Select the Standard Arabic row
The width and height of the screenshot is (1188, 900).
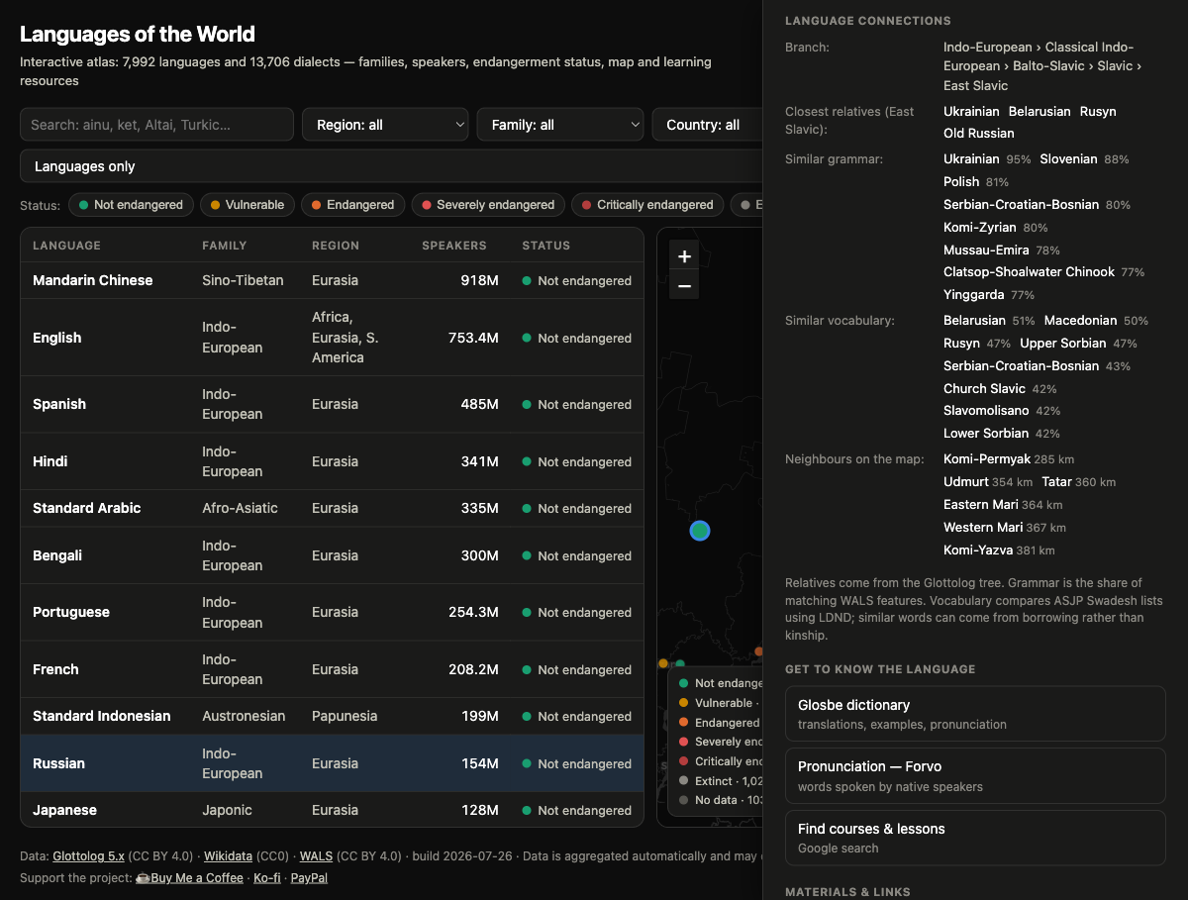332,508
